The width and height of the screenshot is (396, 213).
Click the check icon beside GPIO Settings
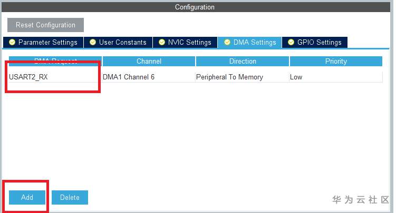click(291, 42)
